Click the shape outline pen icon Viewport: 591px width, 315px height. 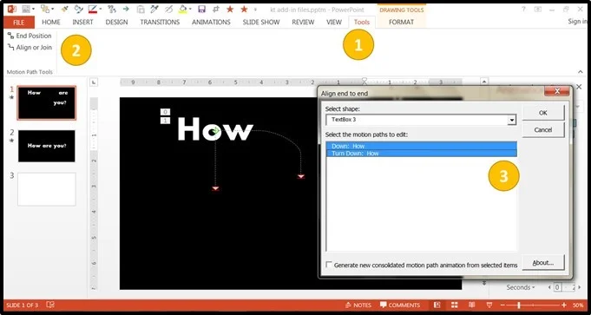tap(78, 9)
